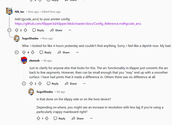The image size is (172, 125).
Task: Downvote sleewok's arc functionality comment
Action: click(x=40, y=84)
